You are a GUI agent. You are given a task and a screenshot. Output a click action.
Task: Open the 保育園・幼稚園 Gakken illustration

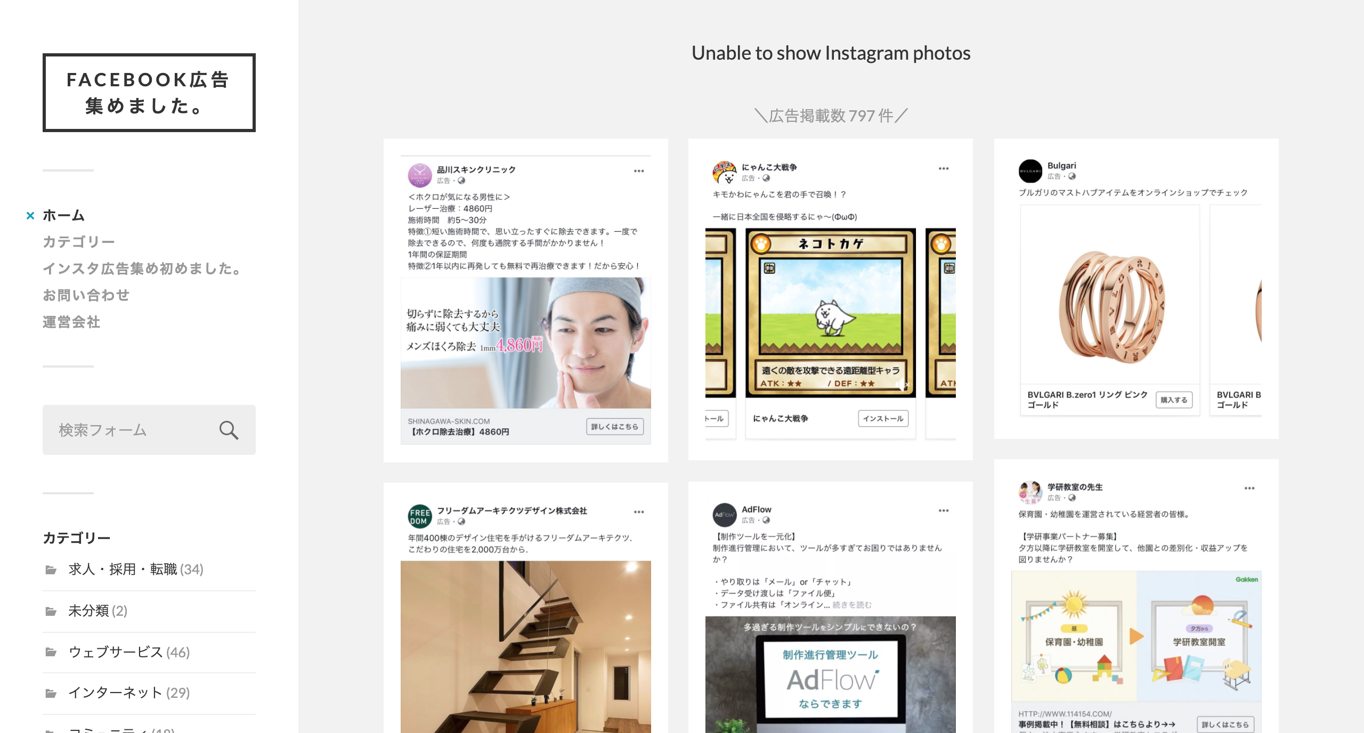pyautogui.click(x=1136, y=637)
